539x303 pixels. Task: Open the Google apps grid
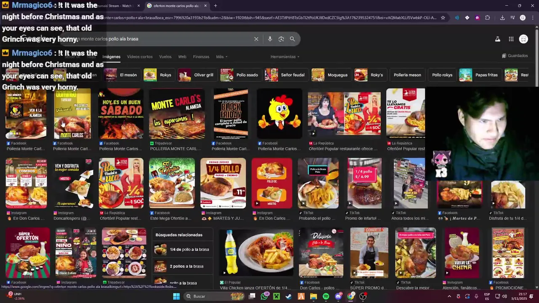[x=511, y=39]
